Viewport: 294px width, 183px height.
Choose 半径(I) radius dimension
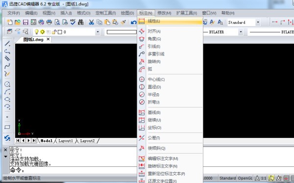coord(170,94)
